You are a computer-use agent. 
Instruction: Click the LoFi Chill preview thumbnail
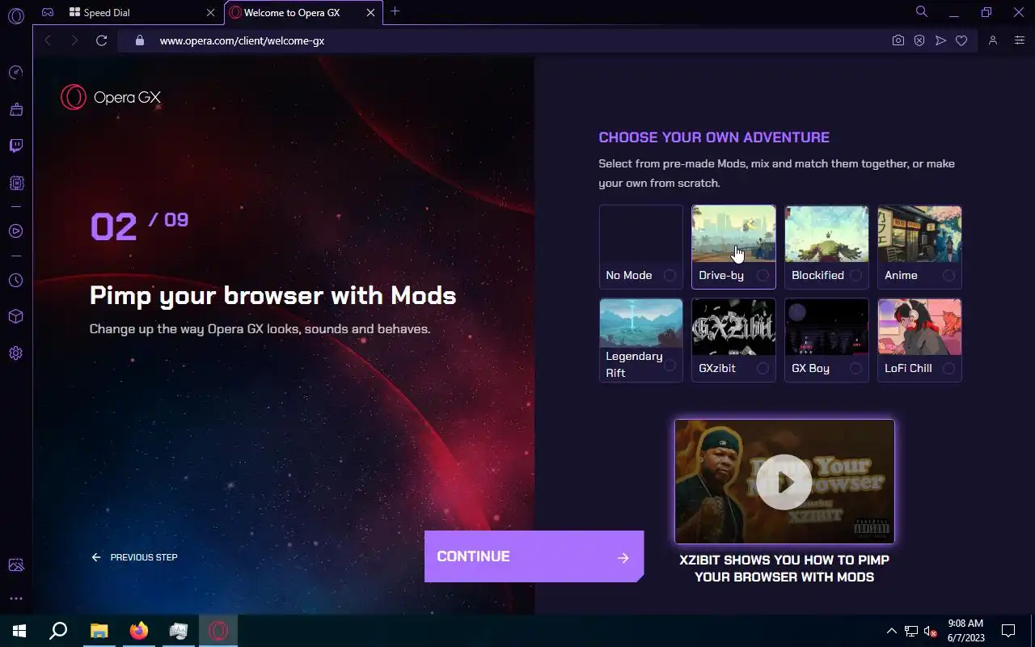coord(919,328)
